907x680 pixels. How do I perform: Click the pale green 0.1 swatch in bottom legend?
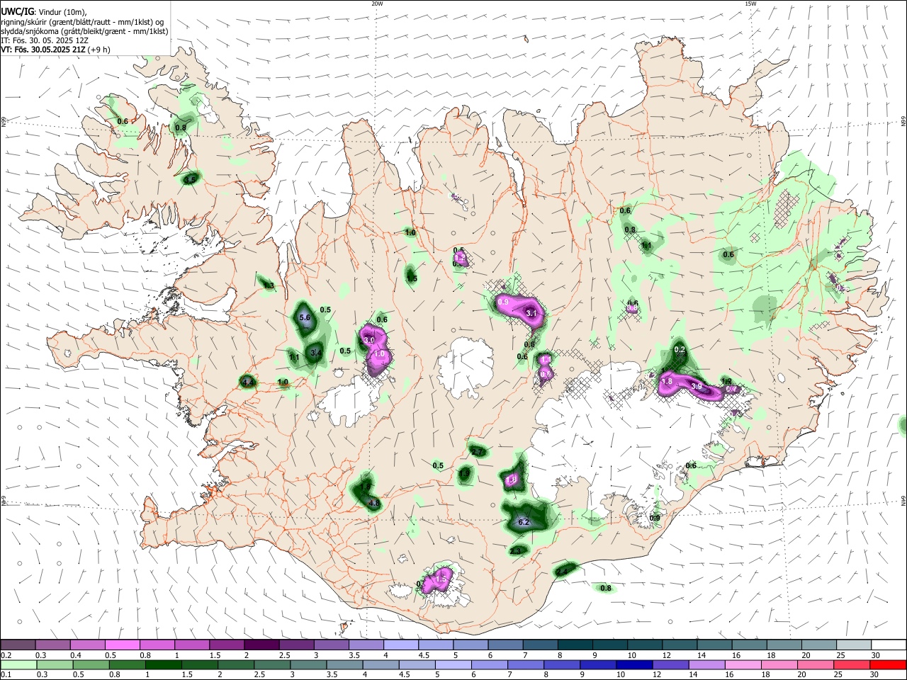tap(18, 664)
